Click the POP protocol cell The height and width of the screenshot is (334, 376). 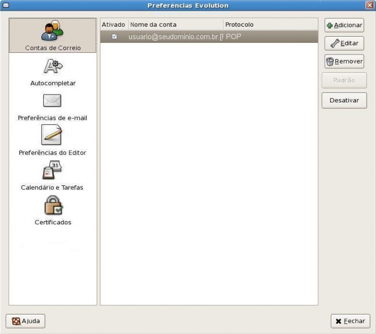(233, 37)
